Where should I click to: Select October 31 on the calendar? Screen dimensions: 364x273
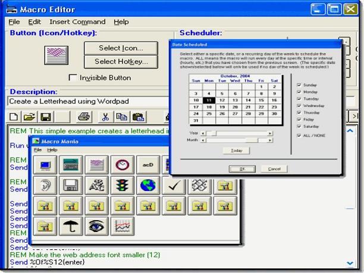click(x=196, y=121)
